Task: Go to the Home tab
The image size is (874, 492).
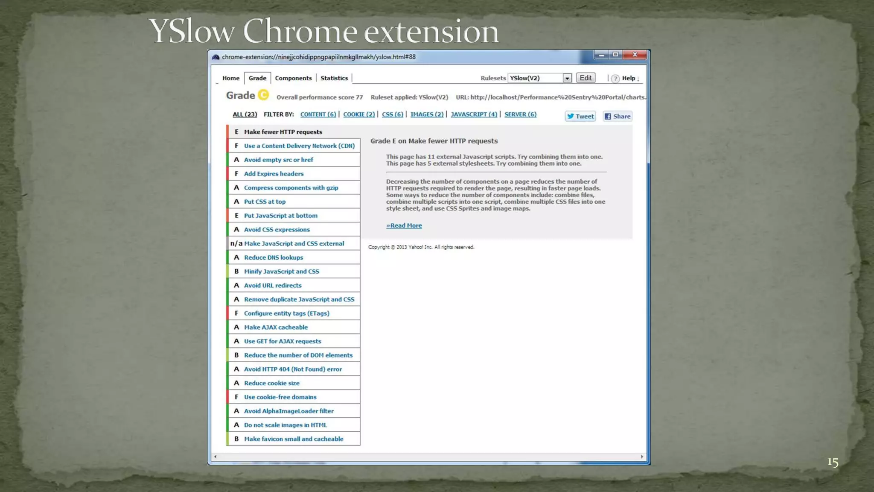Action: pyautogui.click(x=230, y=78)
